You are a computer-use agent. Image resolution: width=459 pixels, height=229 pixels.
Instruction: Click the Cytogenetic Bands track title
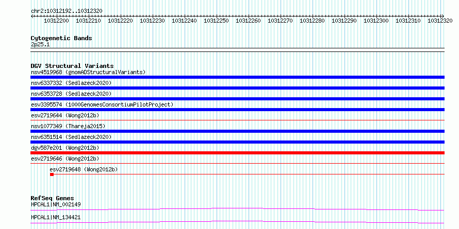[x=61, y=38]
